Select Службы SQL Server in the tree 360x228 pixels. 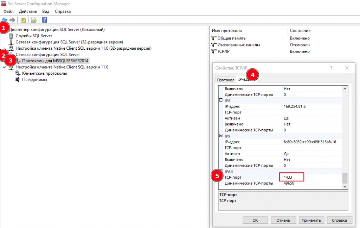point(34,36)
